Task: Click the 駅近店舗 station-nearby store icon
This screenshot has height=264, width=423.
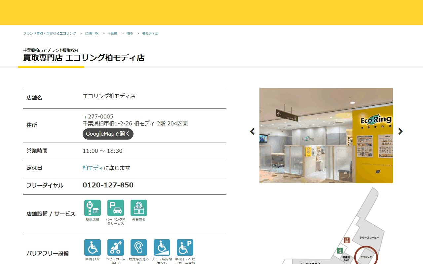Action: click(93, 208)
